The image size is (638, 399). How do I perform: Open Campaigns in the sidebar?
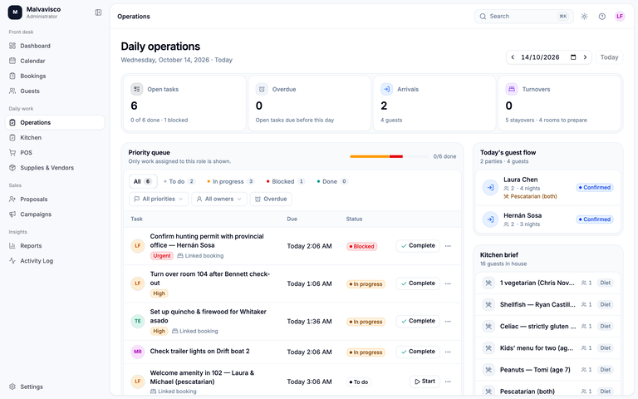coord(55,214)
